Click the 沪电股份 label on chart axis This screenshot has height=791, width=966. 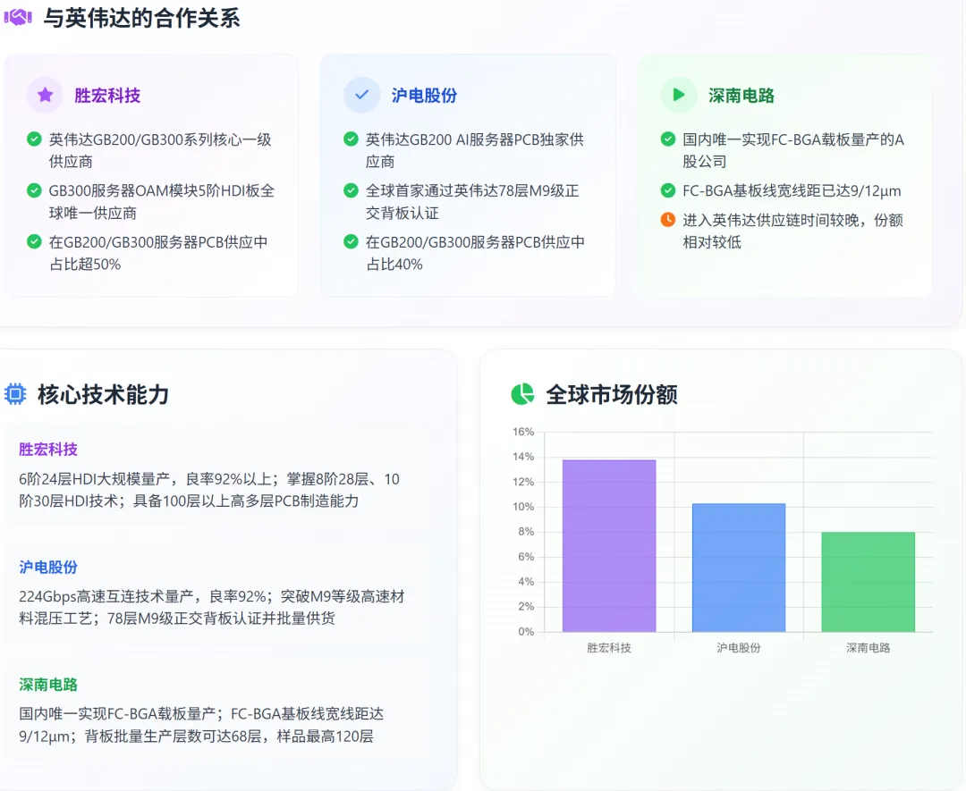tap(739, 648)
